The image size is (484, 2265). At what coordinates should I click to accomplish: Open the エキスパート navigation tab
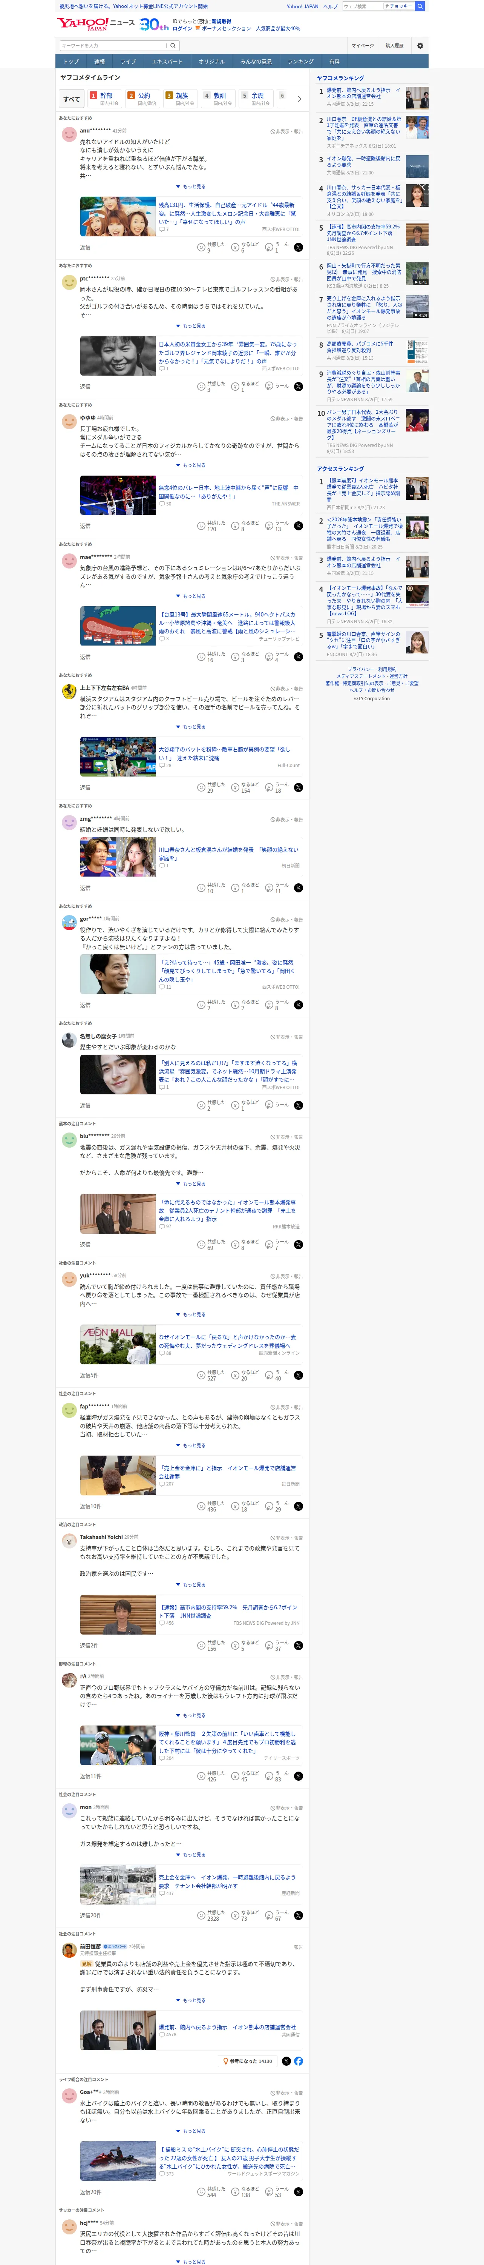pos(167,62)
